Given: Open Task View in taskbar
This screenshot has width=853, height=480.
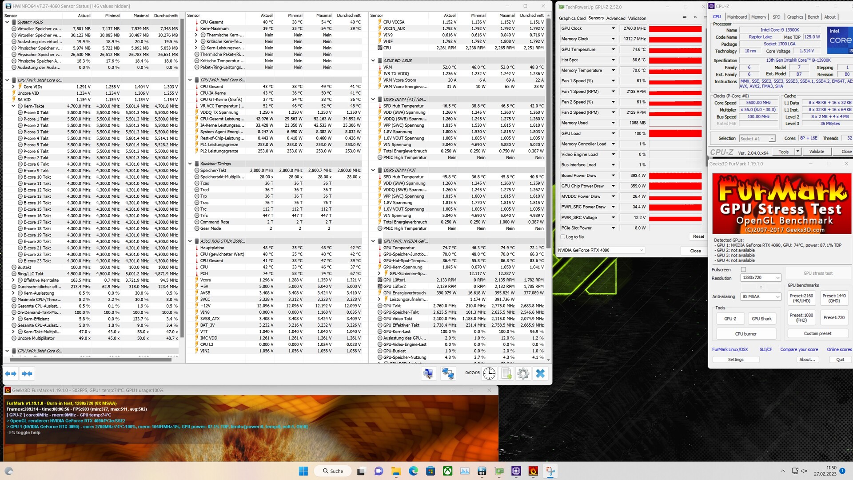Looking at the screenshot, I should (361, 471).
